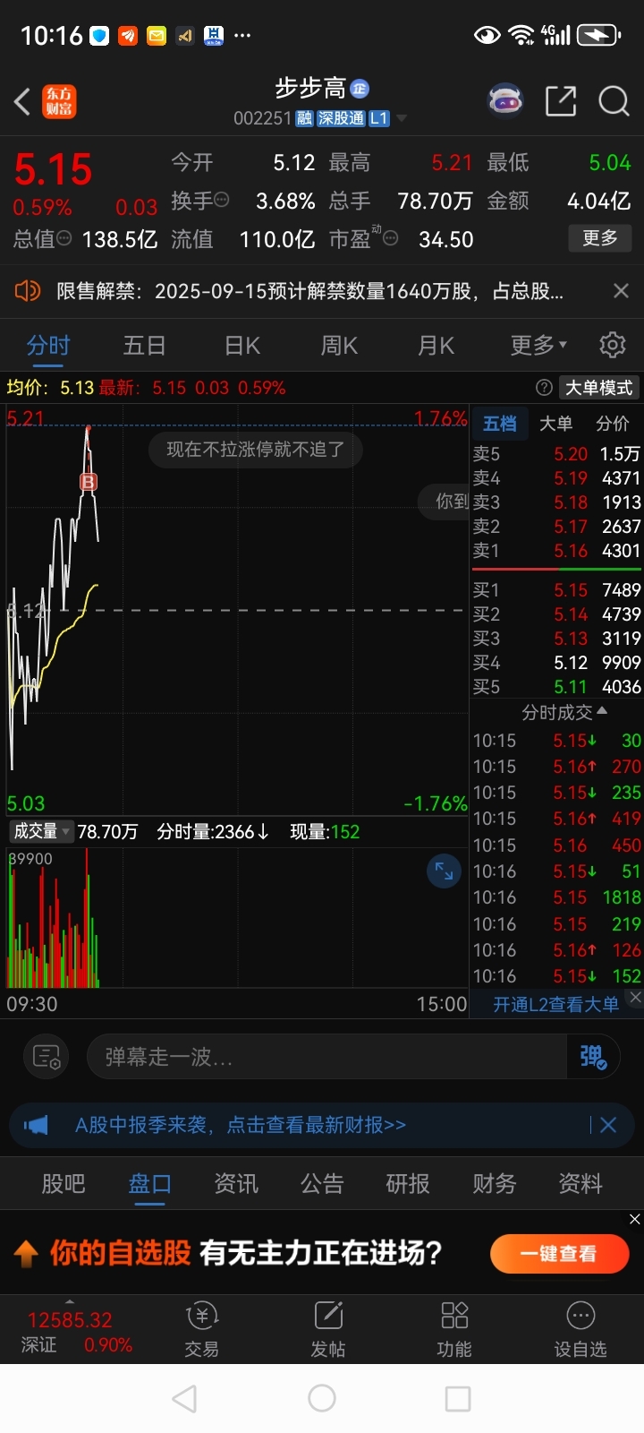Tap the info icon next to 换手

[222, 200]
